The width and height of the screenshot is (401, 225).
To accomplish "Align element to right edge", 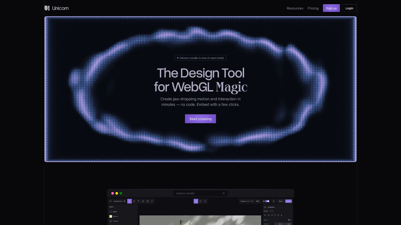I will [x=272, y=215].
